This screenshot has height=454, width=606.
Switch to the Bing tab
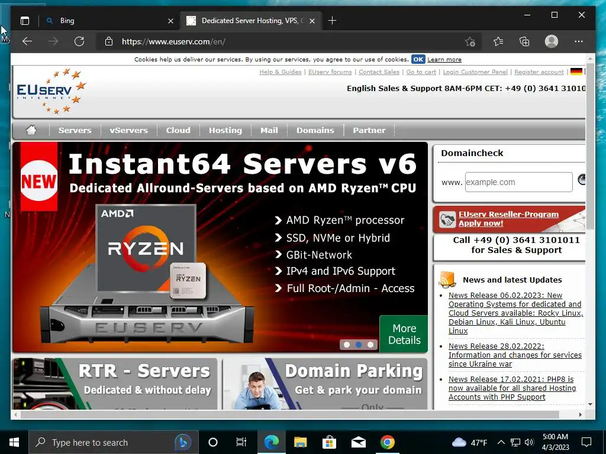point(108,21)
